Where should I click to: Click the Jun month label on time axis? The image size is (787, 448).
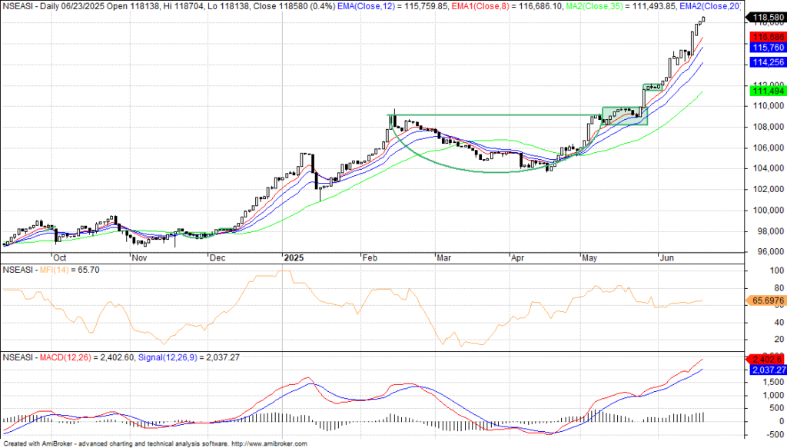(667, 260)
